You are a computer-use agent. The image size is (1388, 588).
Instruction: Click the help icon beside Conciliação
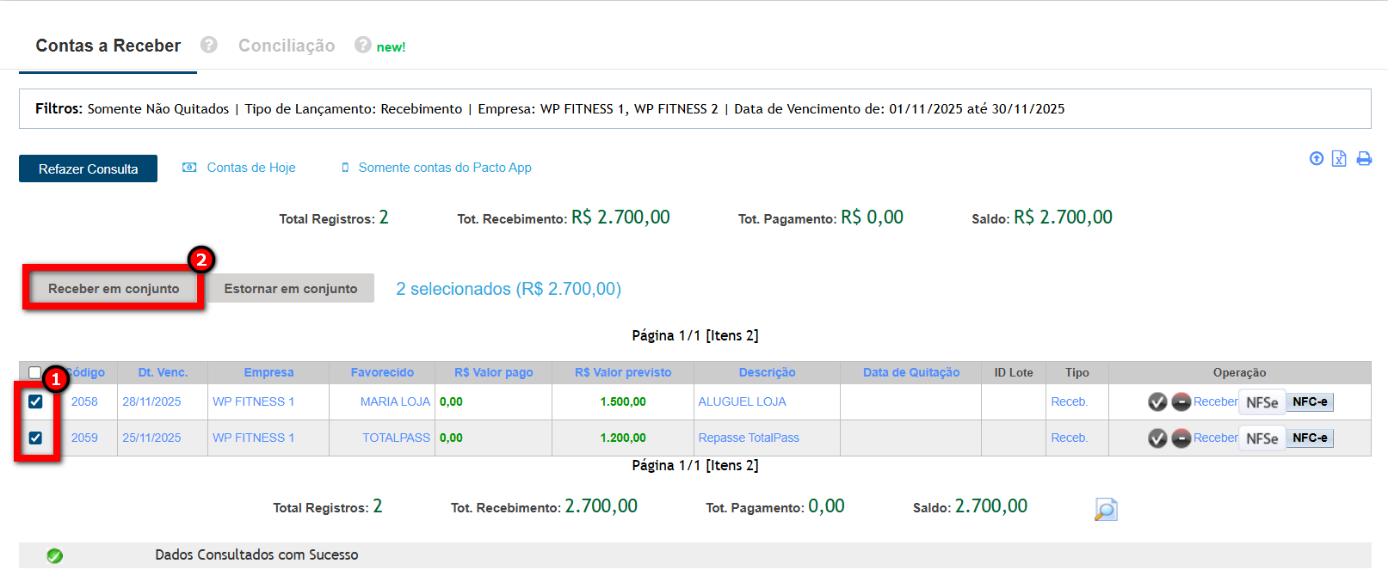click(362, 45)
